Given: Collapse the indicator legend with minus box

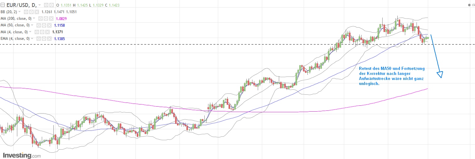Looking at the screenshot, I should pos(3,5).
